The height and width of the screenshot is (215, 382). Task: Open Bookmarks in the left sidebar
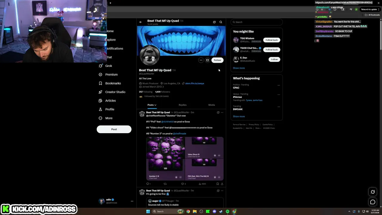coord(110,83)
